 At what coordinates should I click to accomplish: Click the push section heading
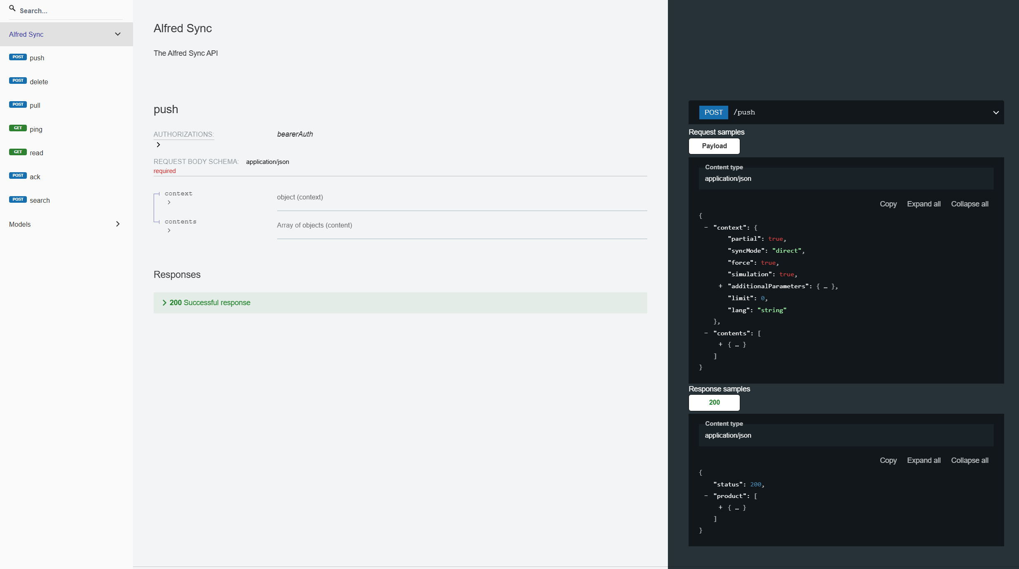(x=166, y=109)
